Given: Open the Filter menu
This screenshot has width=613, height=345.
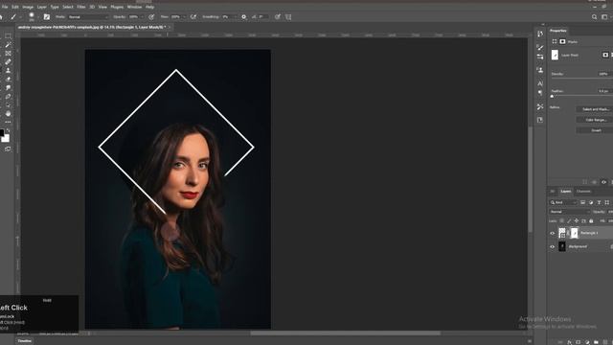Looking at the screenshot, I should pos(80,7).
